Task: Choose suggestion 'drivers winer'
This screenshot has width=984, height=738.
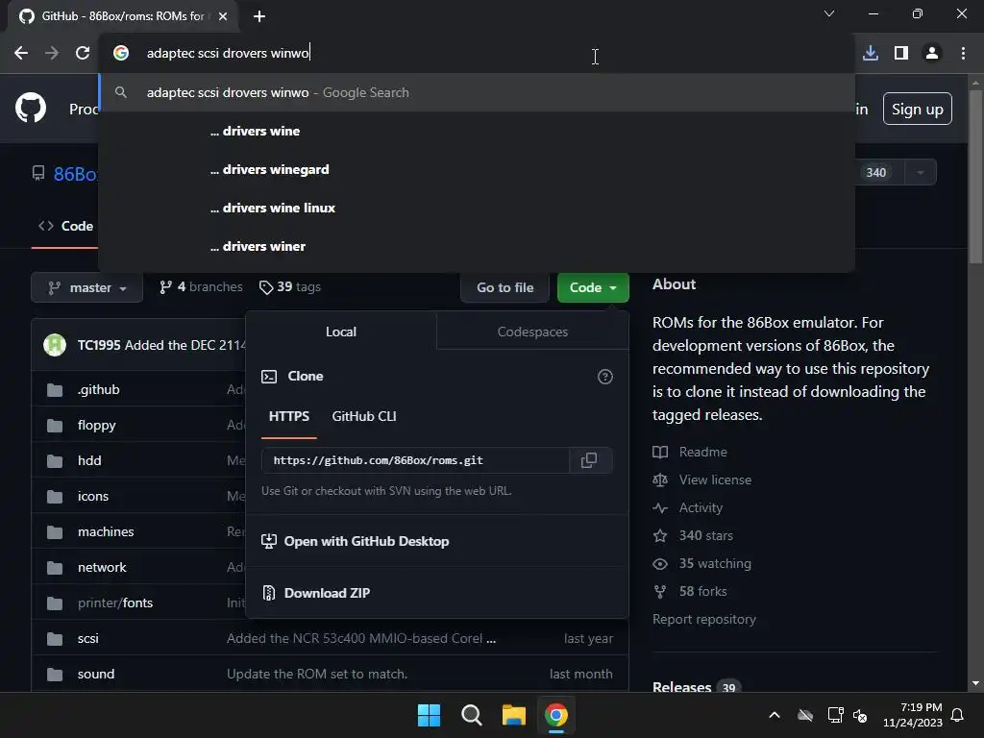Action: coord(477,246)
